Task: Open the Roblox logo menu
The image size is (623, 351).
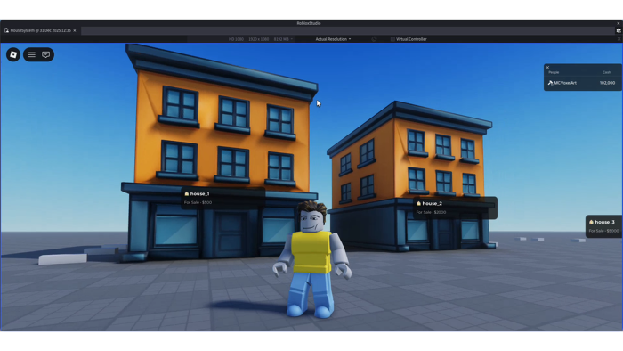Action: tap(13, 54)
